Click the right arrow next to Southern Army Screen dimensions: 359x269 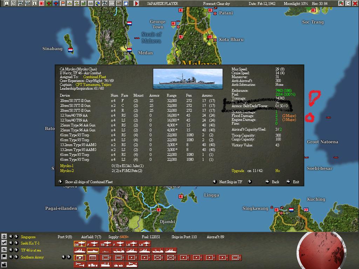coord(69,257)
